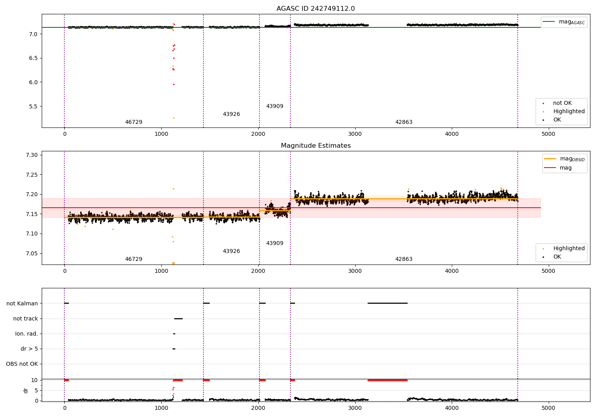Image resolution: width=596 pixels, height=417 pixels.
Task: Select the 'mag AGASC' legend entry label
Action: tap(572, 22)
